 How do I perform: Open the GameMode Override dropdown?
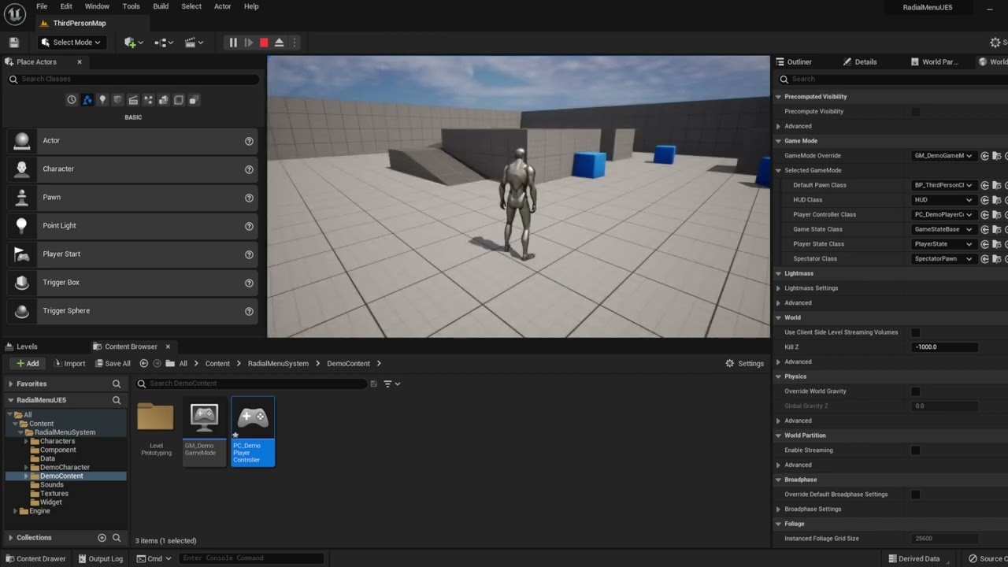click(943, 156)
